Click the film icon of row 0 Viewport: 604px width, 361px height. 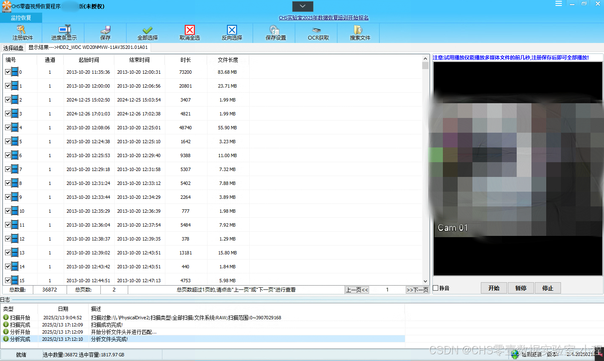click(x=15, y=72)
